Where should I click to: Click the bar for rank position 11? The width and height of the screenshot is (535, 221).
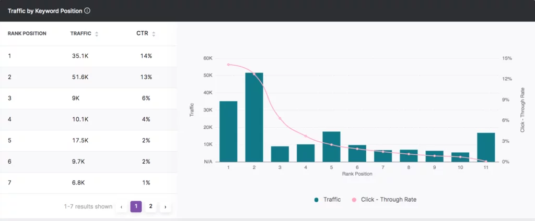coord(485,147)
